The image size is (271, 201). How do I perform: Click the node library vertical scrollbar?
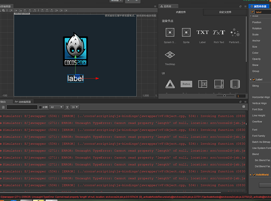tap(246, 39)
